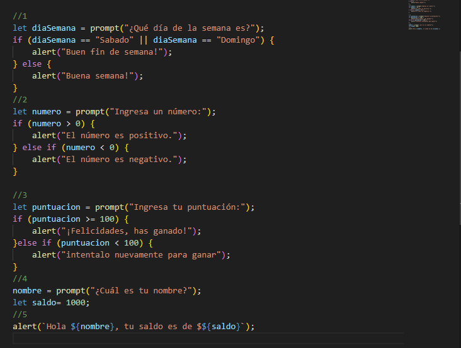Click the string "Domingo" in the if condition
The image size is (461, 348).
[238, 40]
